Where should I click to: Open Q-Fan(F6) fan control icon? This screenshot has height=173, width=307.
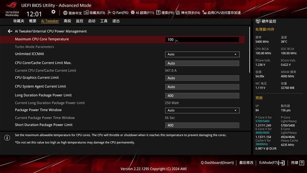pos(109,13)
